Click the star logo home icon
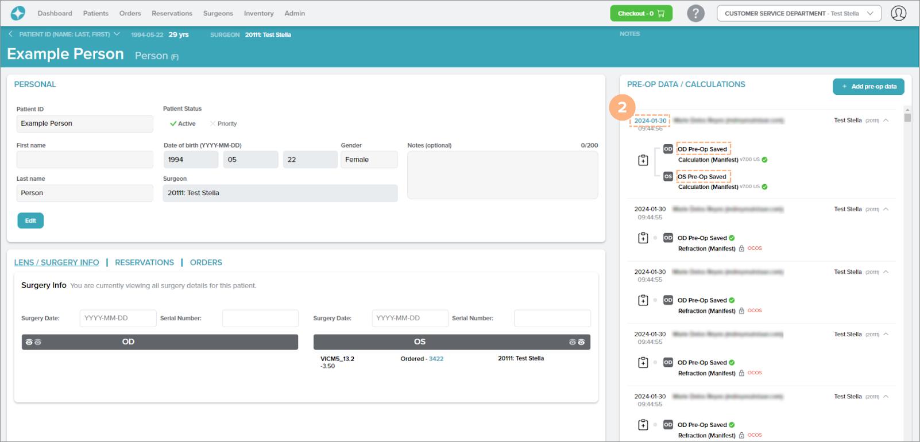The image size is (920, 442). click(x=18, y=13)
